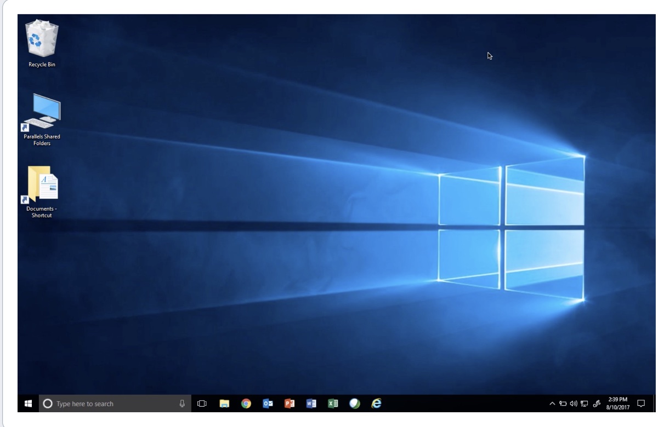658x427 pixels.
Task: Launch Microsoft Word from the taskbar
Action: click(311, 403)
